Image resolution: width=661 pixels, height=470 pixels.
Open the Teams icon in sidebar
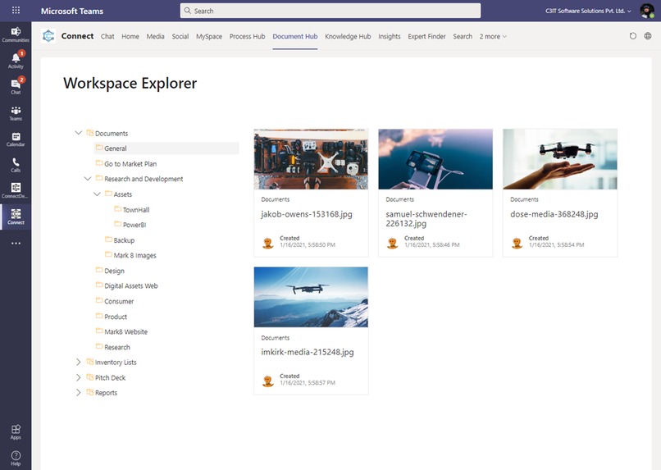[16, 113]
